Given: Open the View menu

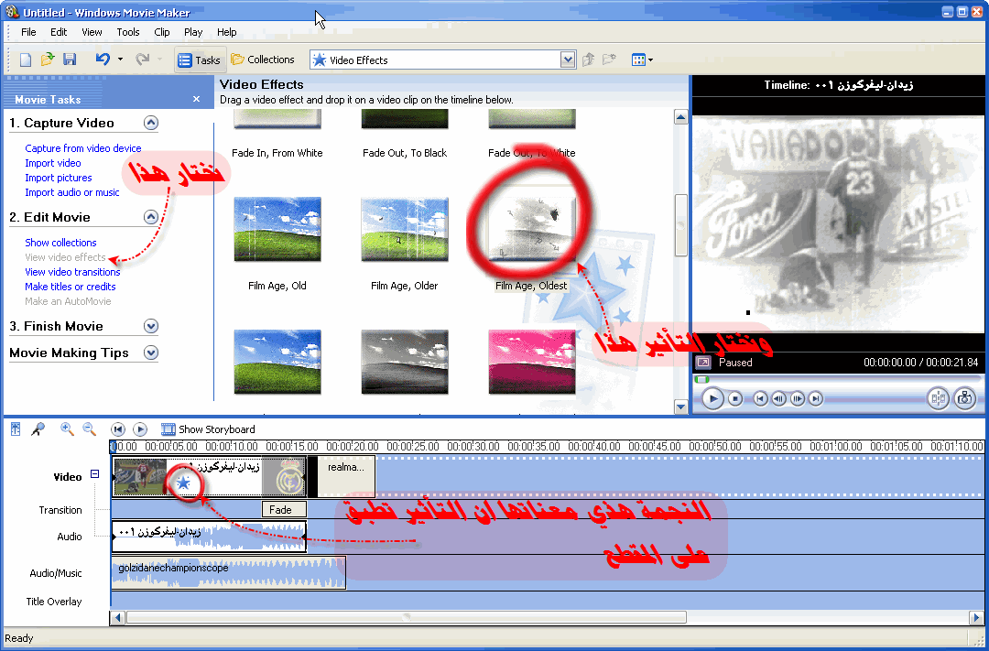Looking at the screenshot, I should [92, 32].
